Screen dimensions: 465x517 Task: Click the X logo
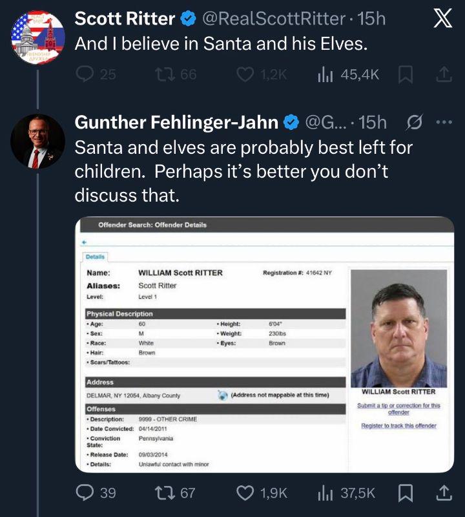[443, 19]
